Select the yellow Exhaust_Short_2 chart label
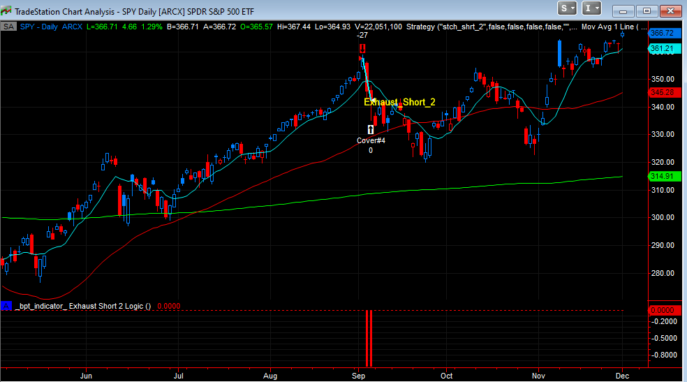This screenshot has width=687, height=382. (x=399, y=102)
